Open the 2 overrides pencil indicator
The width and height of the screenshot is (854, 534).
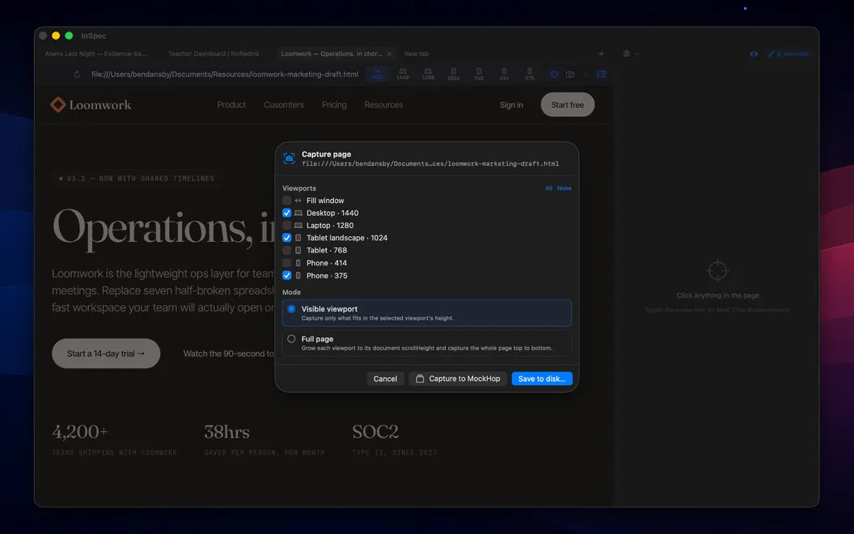point(788,54)
